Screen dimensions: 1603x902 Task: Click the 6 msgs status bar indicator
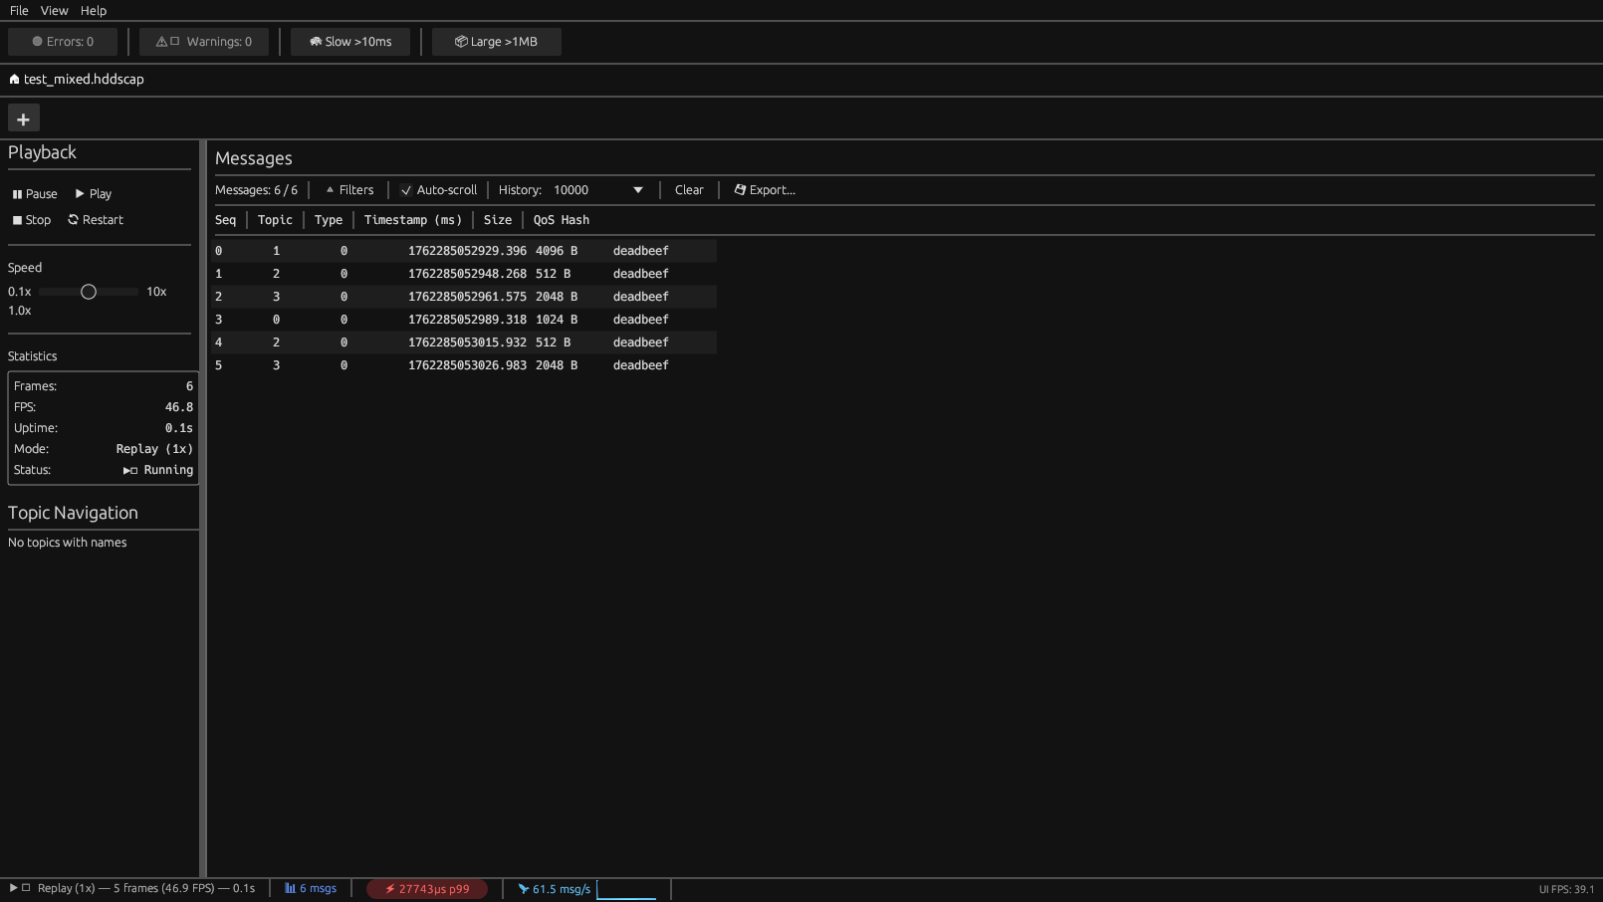tap(311, 888)
